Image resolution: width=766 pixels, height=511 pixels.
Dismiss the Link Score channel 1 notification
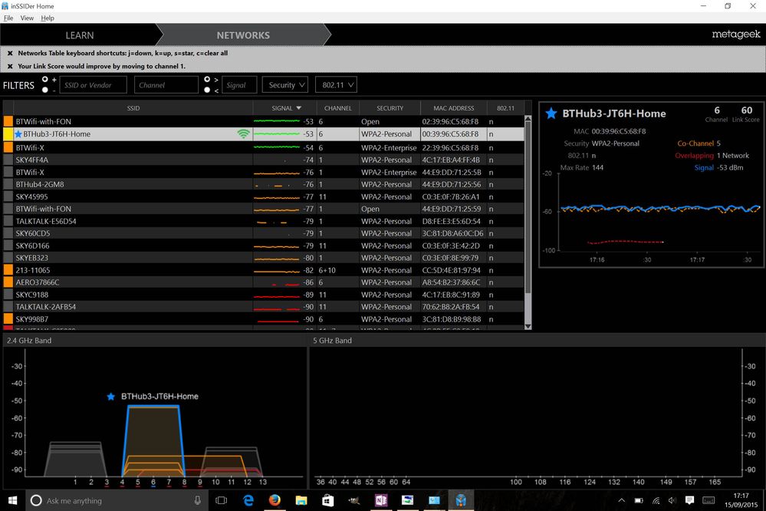(10, 66)
